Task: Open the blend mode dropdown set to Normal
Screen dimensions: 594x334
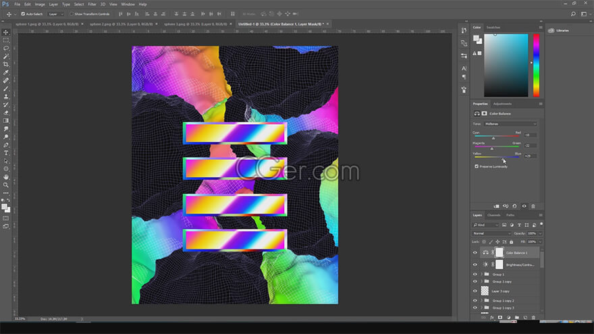Action: [x=491, y=233]
